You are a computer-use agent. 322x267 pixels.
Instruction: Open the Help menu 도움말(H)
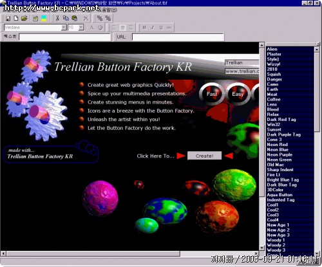(108, 10)
